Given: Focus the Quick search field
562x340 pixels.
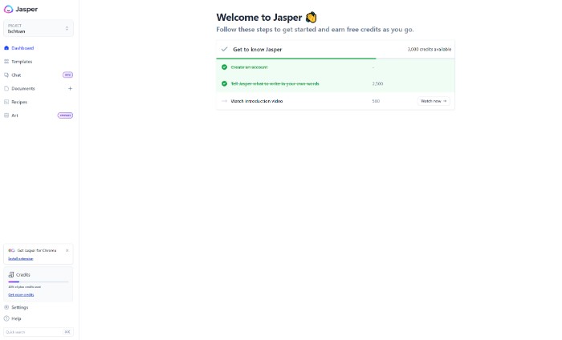Looking at the screenshot, I should [x=39, y=332].
